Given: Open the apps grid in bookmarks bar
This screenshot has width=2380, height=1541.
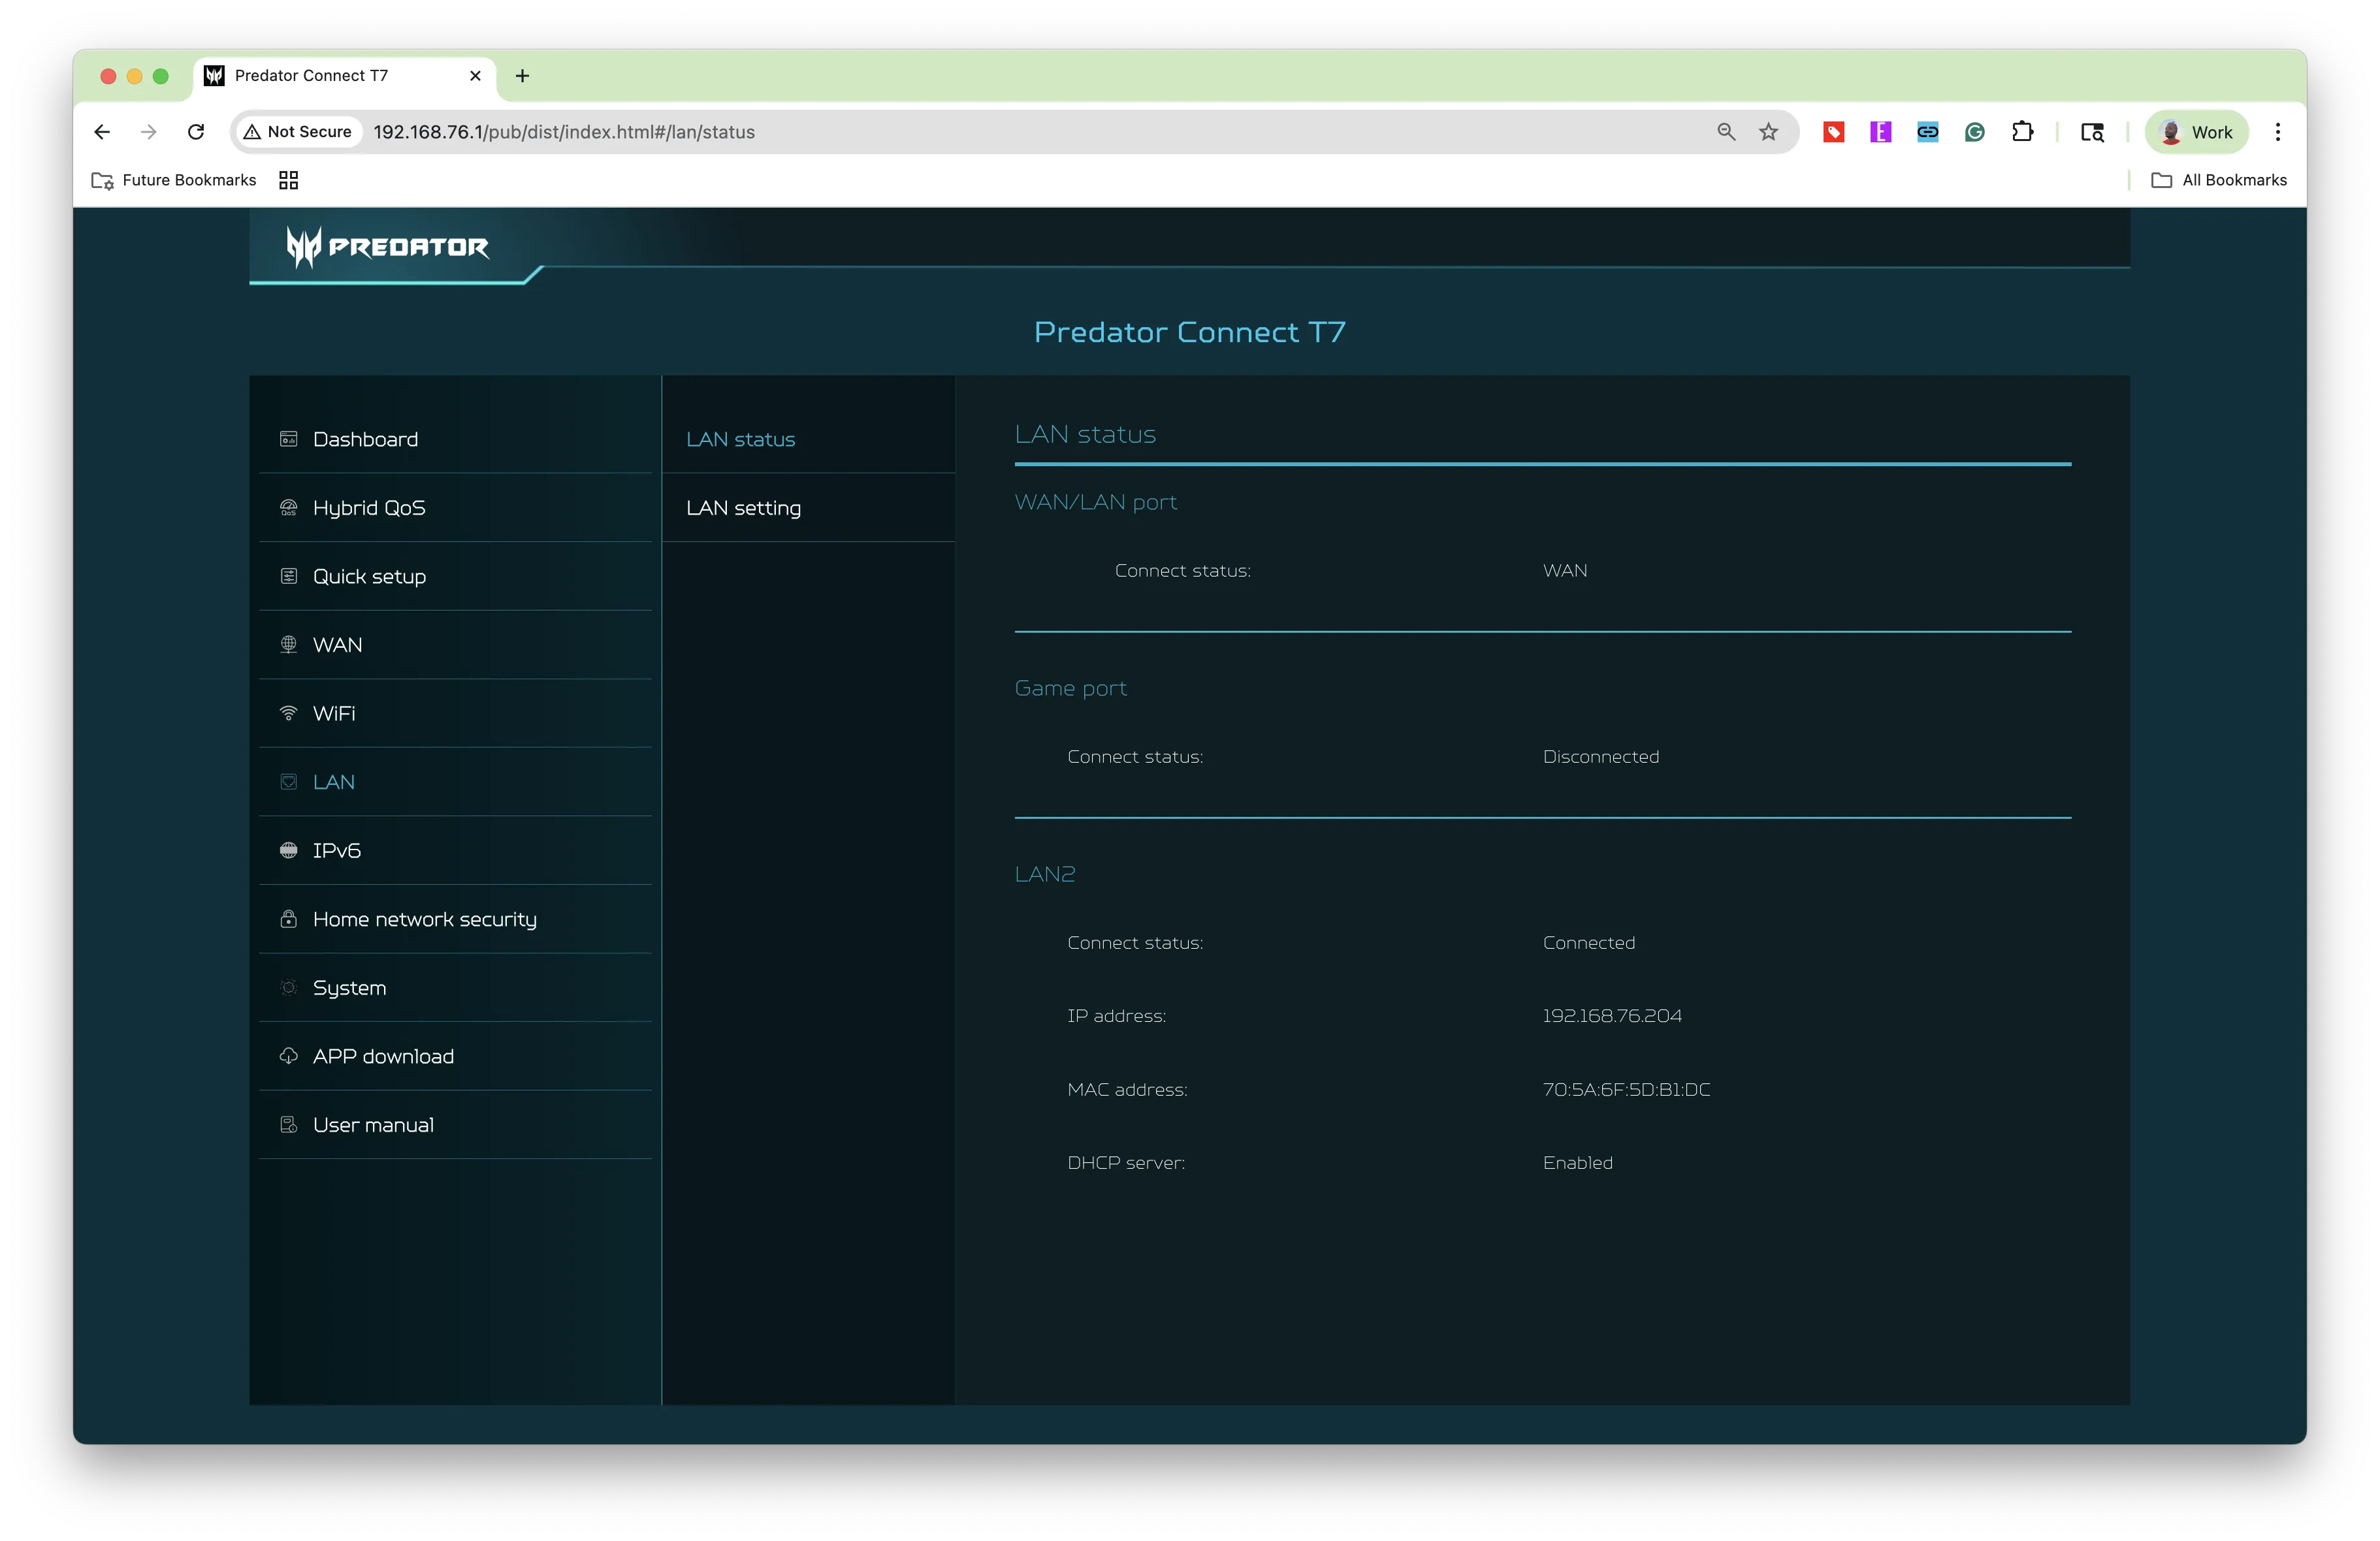Looking at the screenshot, I should click(x=289, y=180).
